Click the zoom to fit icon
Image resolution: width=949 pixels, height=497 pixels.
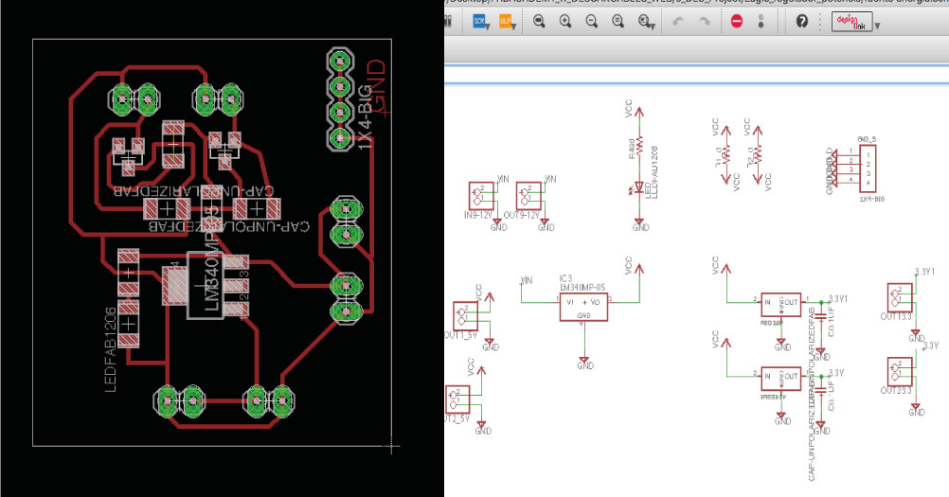[x=539, y=22]
